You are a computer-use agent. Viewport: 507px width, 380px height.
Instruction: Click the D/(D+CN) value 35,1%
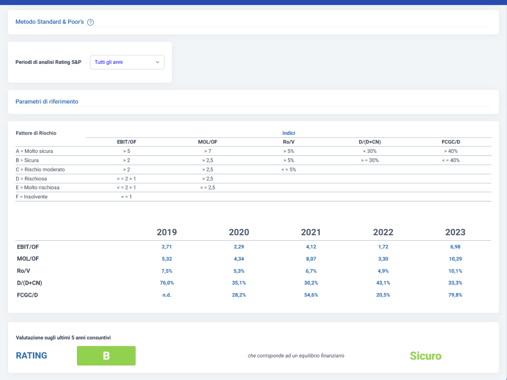click(x=239, y=283)
